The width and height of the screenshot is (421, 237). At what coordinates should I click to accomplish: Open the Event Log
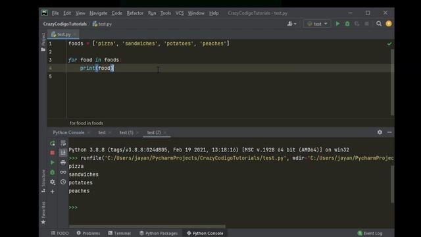tap(370, 233)
